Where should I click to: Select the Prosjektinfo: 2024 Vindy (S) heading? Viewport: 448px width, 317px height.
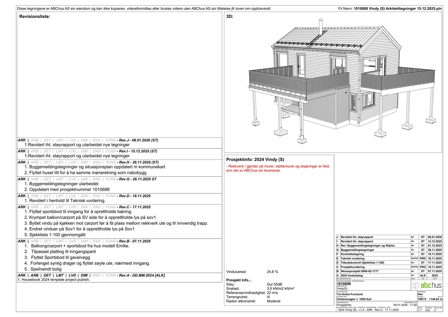click(254, 160)
